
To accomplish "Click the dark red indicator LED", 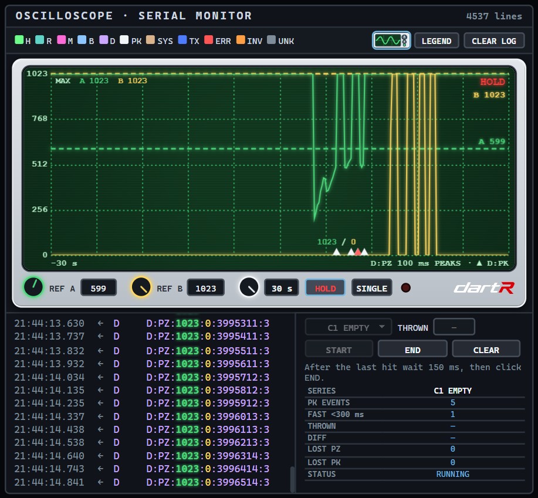I will point(406,287).
